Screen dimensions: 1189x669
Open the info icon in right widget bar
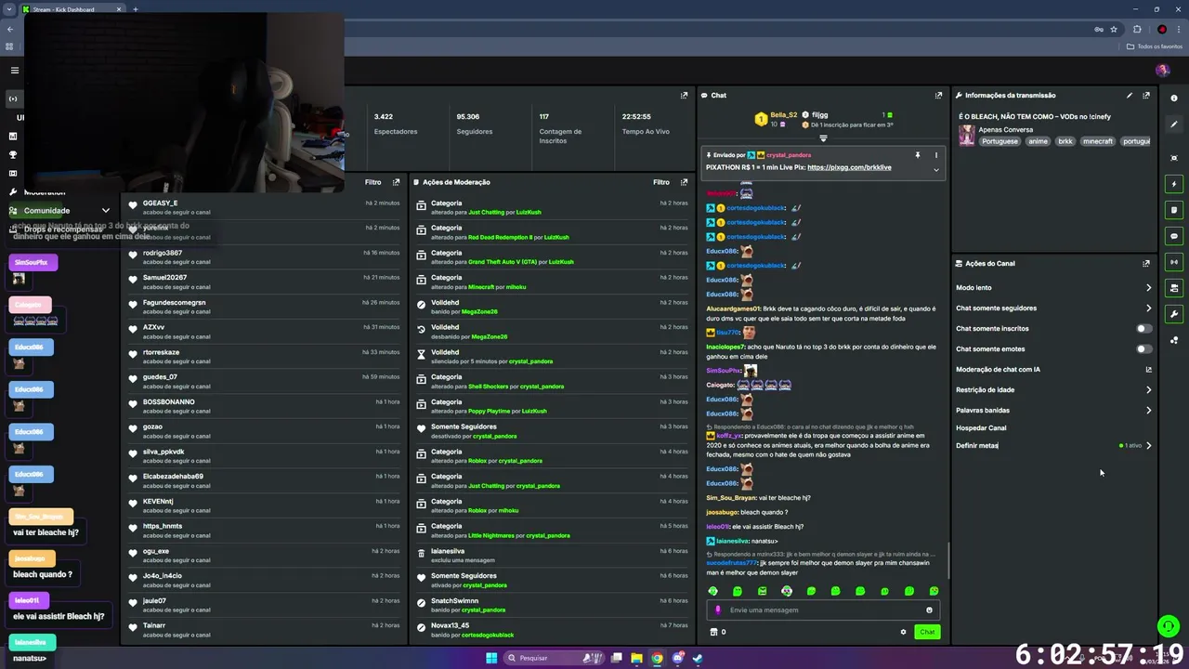[x=1174, y=98]
